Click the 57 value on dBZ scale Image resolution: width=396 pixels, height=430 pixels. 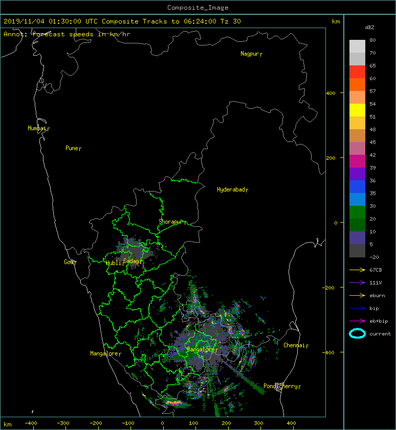(x=372, y=91)
